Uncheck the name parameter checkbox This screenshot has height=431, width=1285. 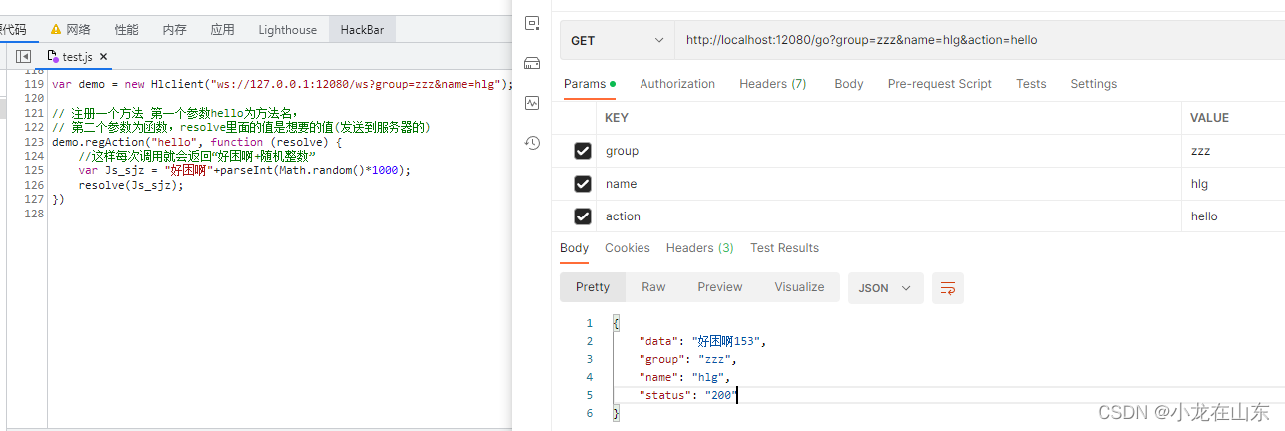coord(583,184)
